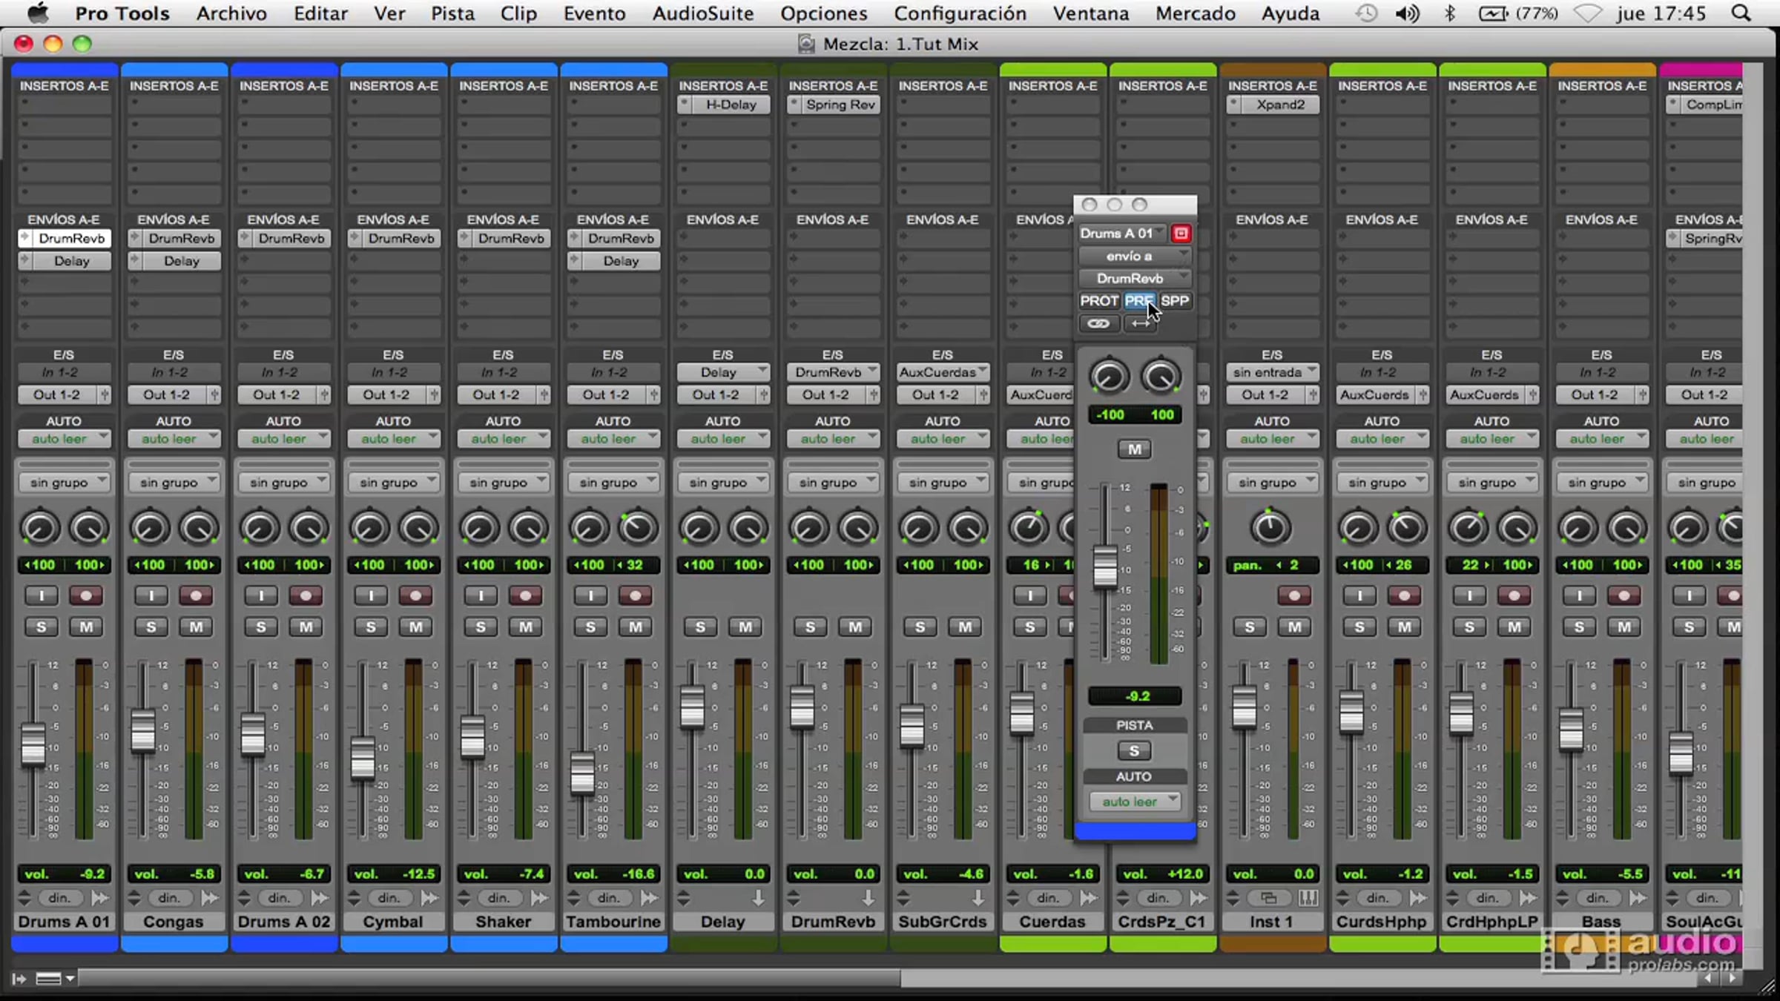1780x1001 pixels.
Task: Mute the Tambourine track
Action: (x=636, y=627)
